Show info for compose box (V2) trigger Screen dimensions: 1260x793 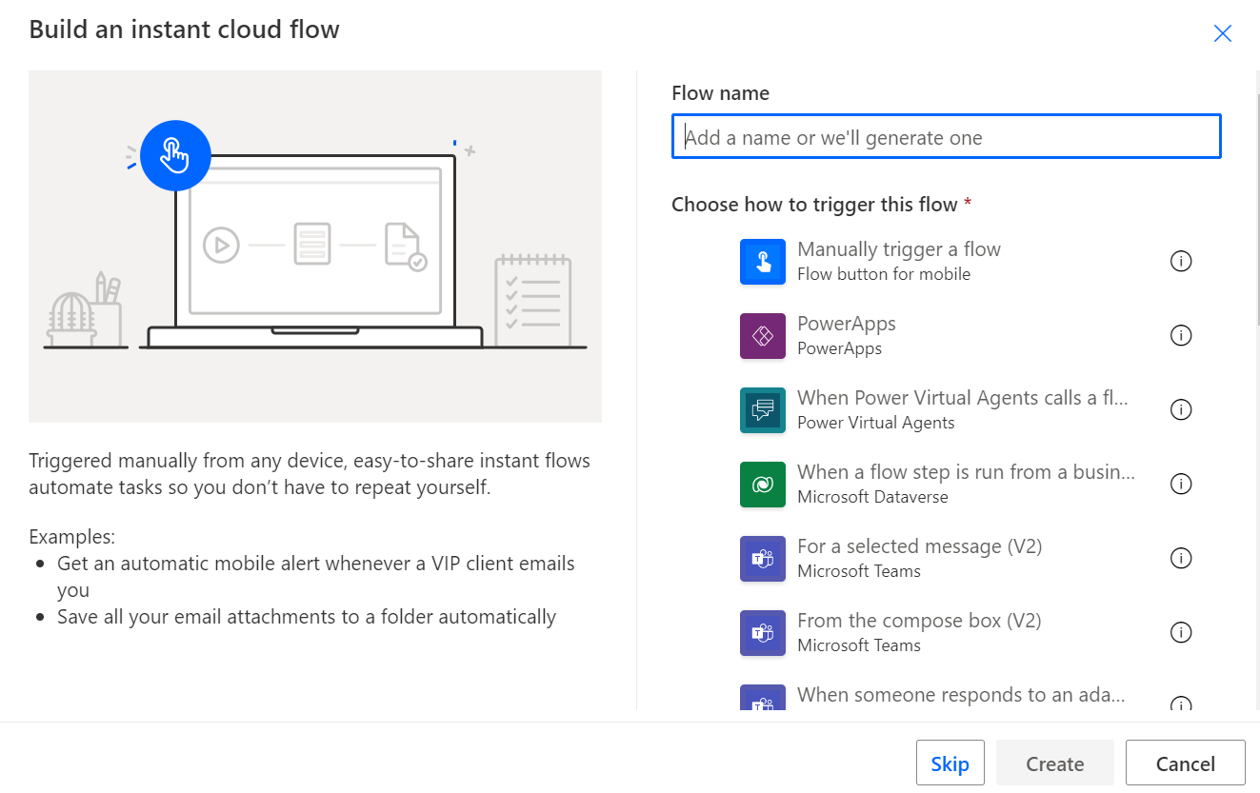(1181, 632)
